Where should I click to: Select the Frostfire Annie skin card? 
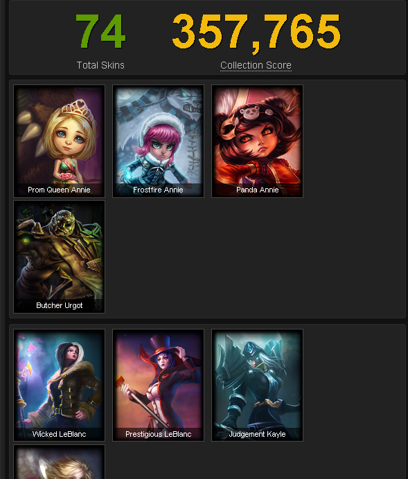[158, 141]
